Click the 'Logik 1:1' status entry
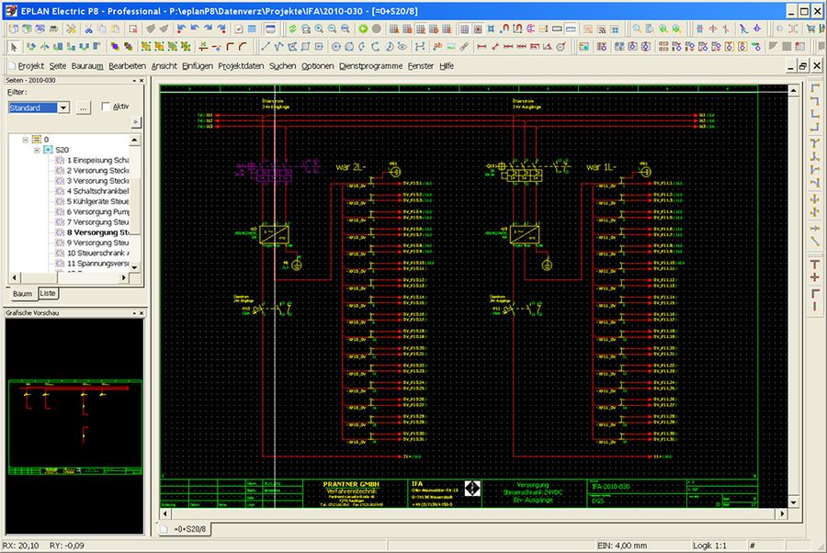This screenshot has width=827, height=553. point(709,546)
